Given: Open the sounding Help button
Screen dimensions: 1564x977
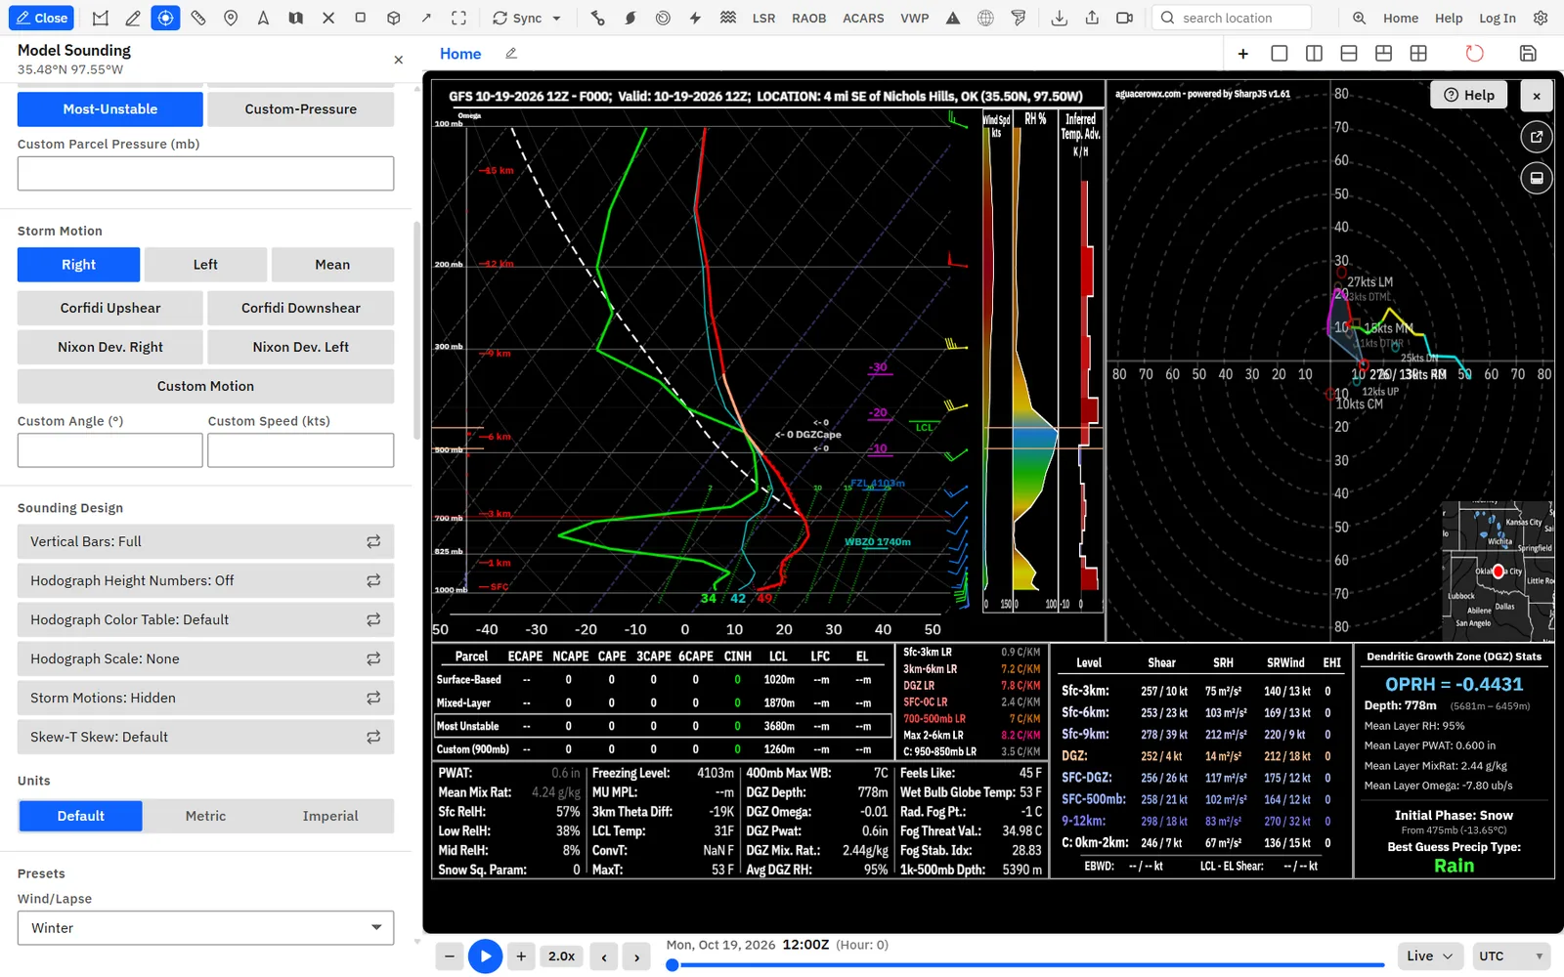Looking at the screenshot, I should point(1469,95).
